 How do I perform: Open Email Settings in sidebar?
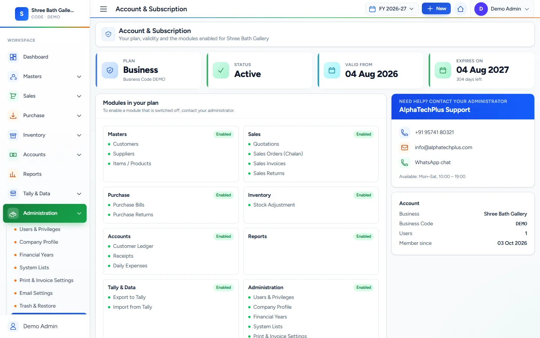pyautogui.click(x=36, y=293)
